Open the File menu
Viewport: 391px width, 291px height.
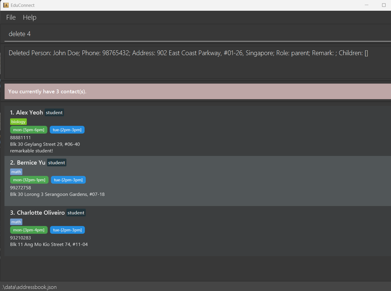(x=11, y=18)
